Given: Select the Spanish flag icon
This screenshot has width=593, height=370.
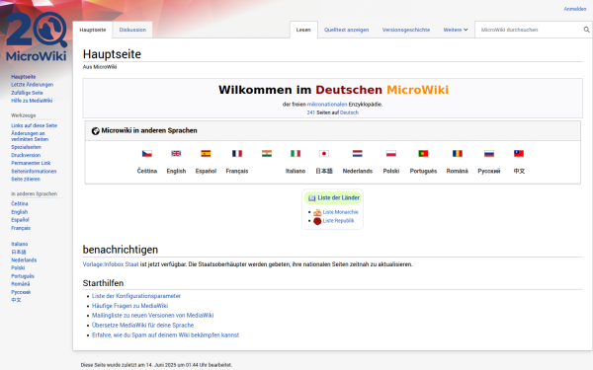Looking at the screenshot, I should click(x=206, y=153).
